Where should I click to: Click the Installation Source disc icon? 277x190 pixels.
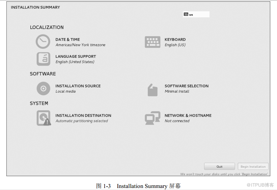click(x=43, y=89)
